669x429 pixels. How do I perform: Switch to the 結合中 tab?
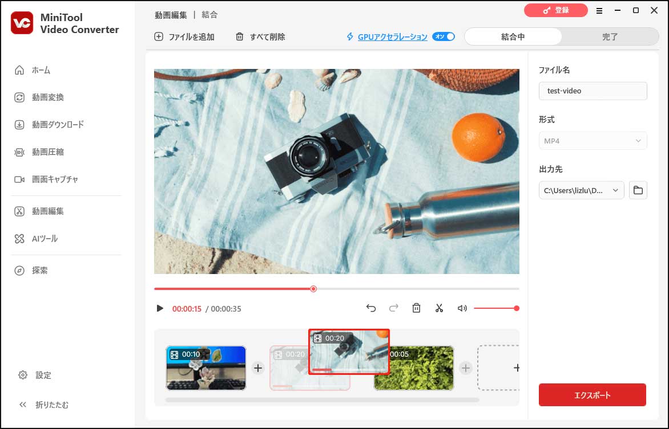tap(513, 36)
